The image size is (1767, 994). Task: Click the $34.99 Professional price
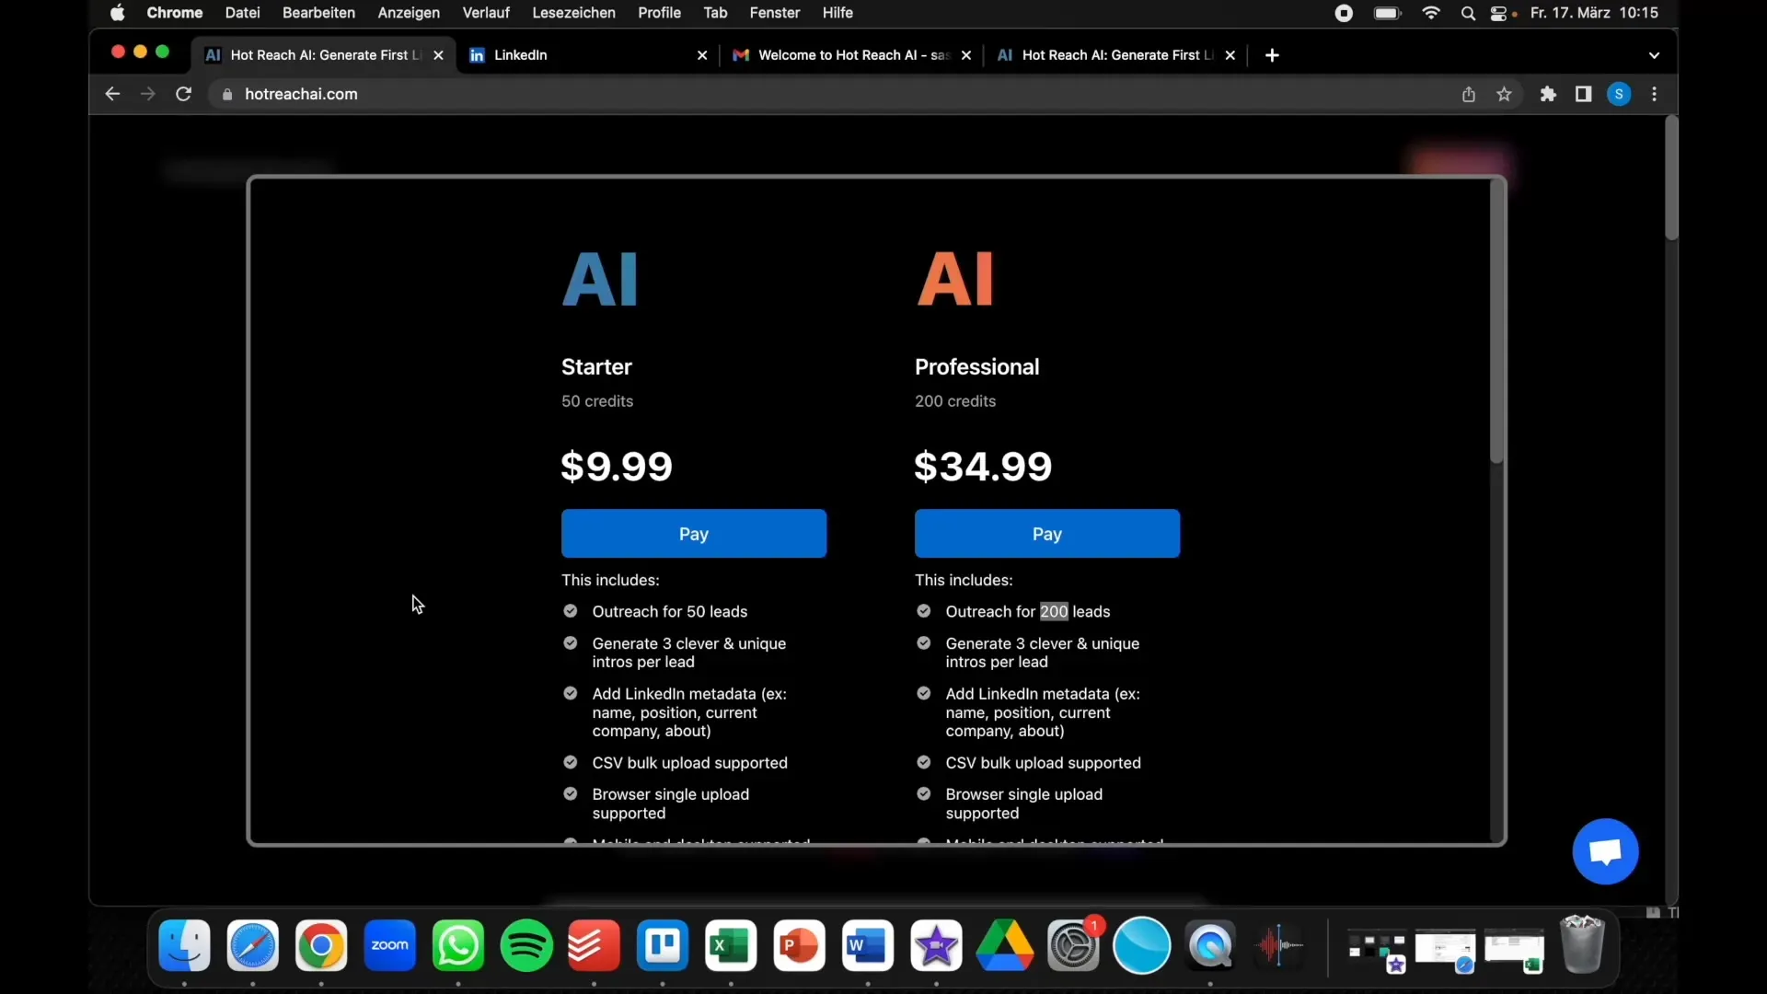click(x=983, y=467)
